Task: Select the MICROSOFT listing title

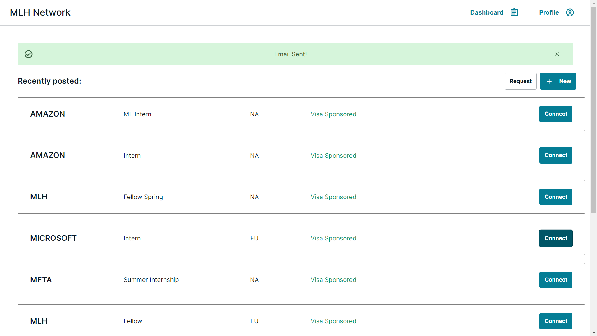Action: 53,238
